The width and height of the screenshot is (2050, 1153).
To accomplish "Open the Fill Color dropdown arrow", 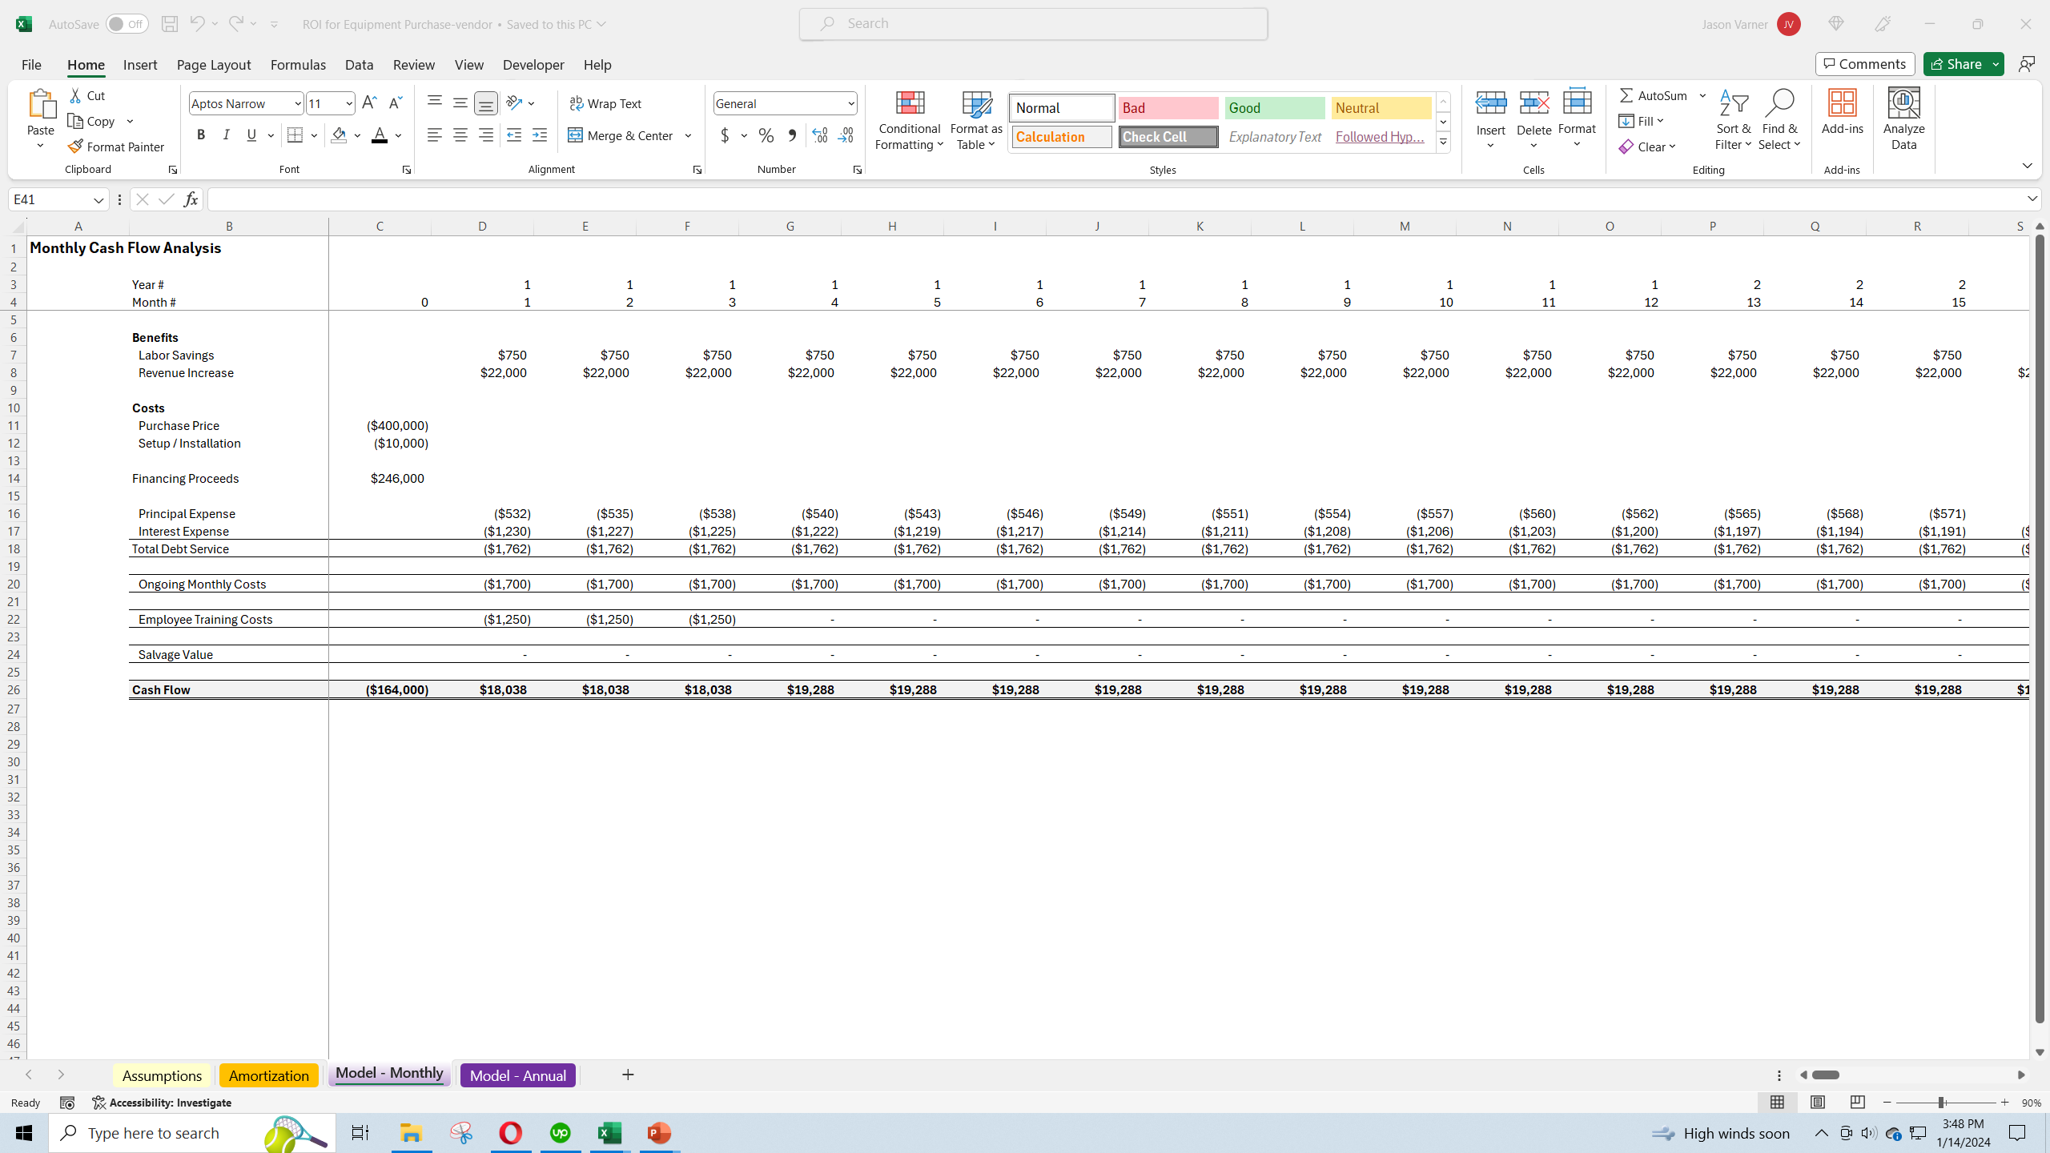I will coord(357,135).
